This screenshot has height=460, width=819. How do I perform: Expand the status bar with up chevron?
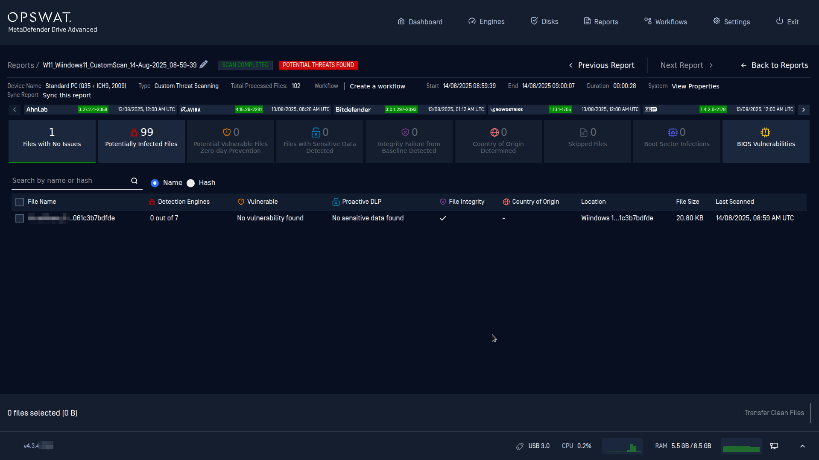point(802,446)
